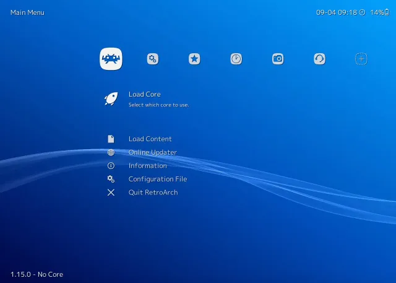Click the gears icon beside Configuration File
Image resolution: width=396 pixels, height=283 pixels.
point(111,179)
